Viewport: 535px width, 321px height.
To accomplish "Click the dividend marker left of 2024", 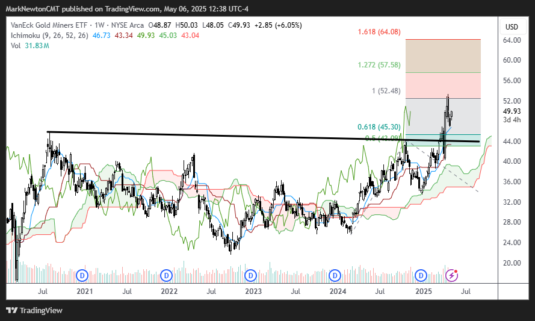I will pos(335,275).
